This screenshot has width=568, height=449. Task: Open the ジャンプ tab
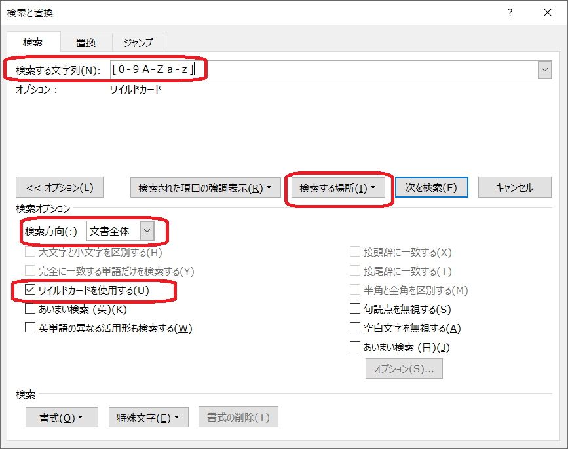click(138, 43)
